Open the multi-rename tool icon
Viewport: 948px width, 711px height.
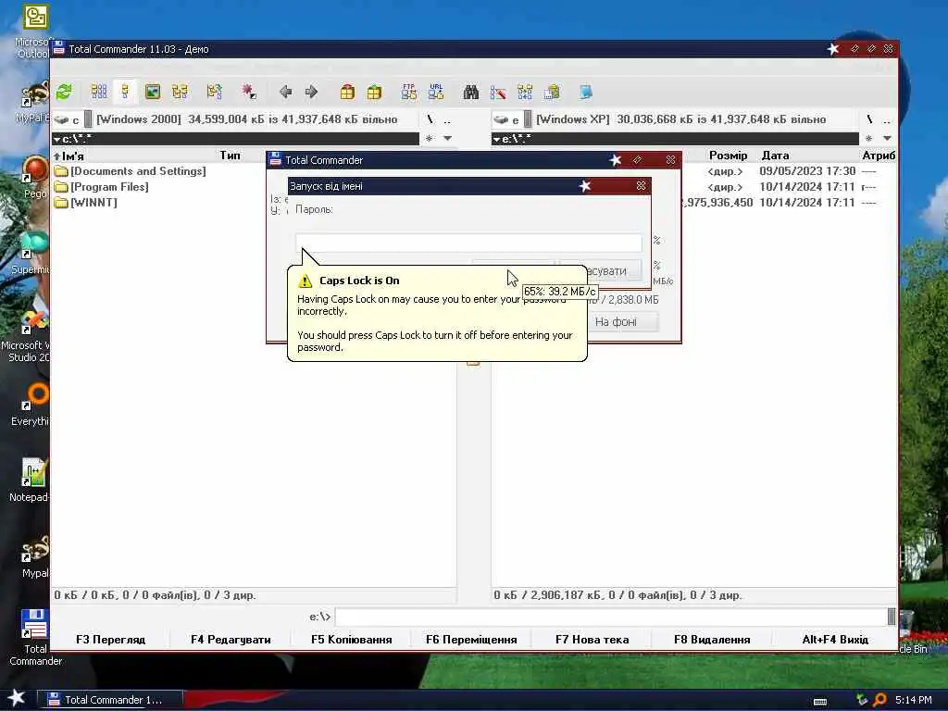(x=498, y=92)
